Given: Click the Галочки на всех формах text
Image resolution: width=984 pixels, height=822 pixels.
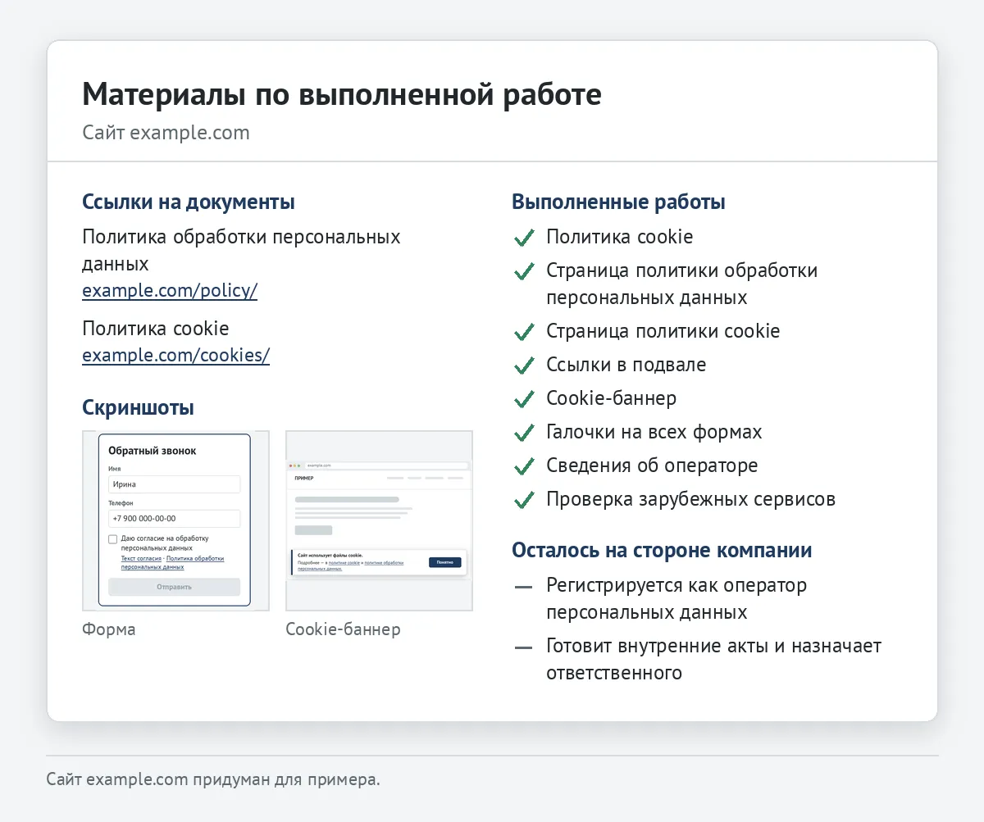Looking at the screenshot, I should point(654,432).
